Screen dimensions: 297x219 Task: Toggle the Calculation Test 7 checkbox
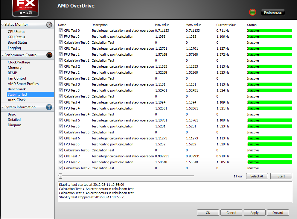pyautogui.click(x=60, y=168)
